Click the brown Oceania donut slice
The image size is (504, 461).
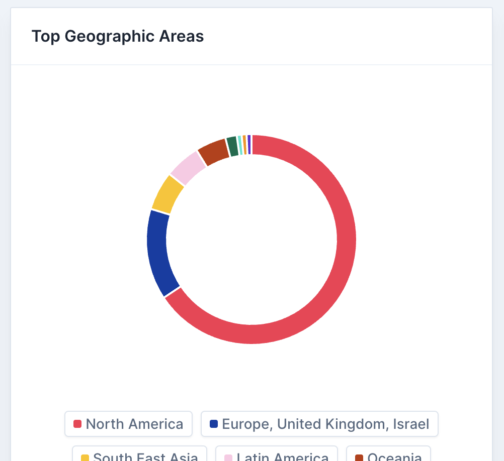[x=213, y=151]
